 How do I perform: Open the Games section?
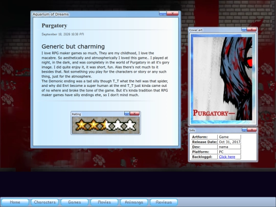[75, 202]
